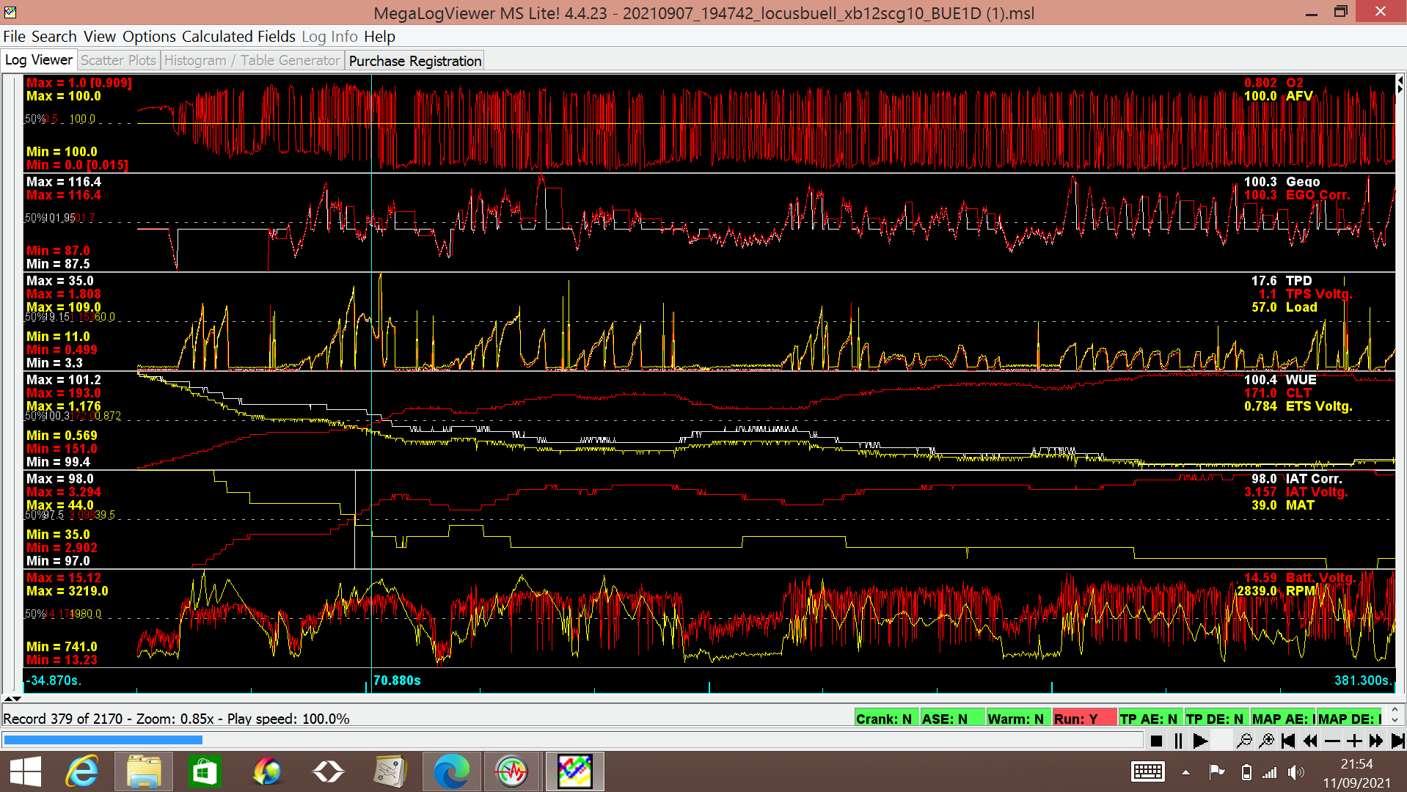Click the O2 field label in the top graph

(x=1294, y=83)
